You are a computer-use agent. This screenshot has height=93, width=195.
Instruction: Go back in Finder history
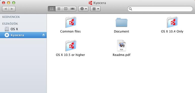[6, 9]
